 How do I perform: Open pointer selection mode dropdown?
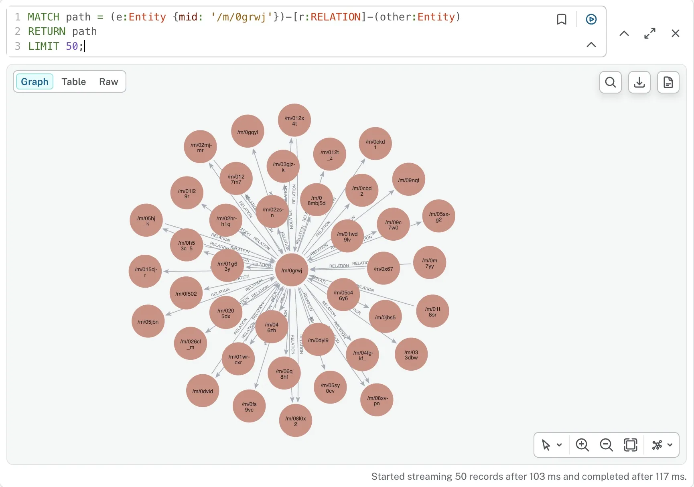pos(552,445)
